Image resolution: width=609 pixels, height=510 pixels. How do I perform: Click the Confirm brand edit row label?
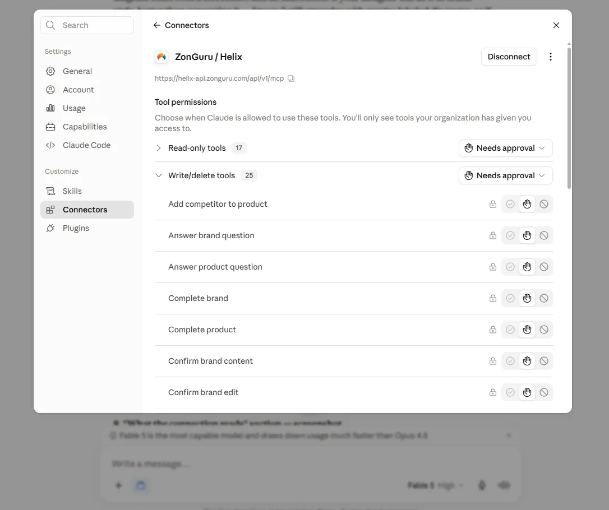[x=203, y=392]
